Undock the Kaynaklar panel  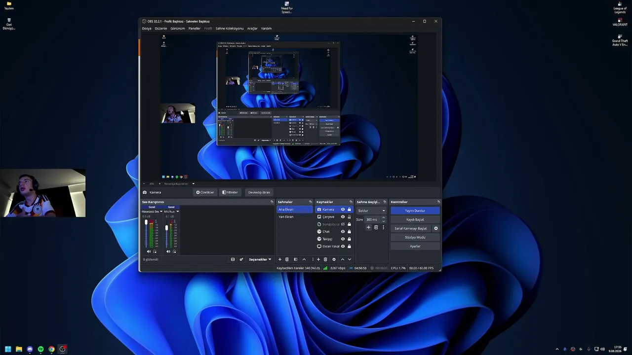click(x=351, y=202)
